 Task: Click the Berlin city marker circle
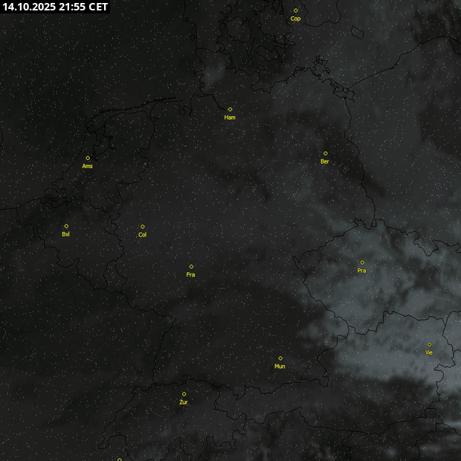[325, 153]
